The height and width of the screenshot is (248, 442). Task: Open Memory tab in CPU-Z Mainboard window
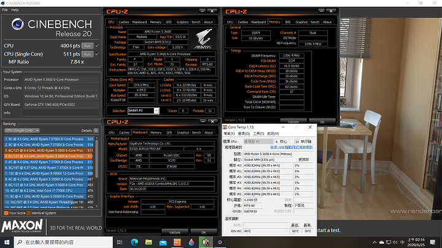[156, 132]
